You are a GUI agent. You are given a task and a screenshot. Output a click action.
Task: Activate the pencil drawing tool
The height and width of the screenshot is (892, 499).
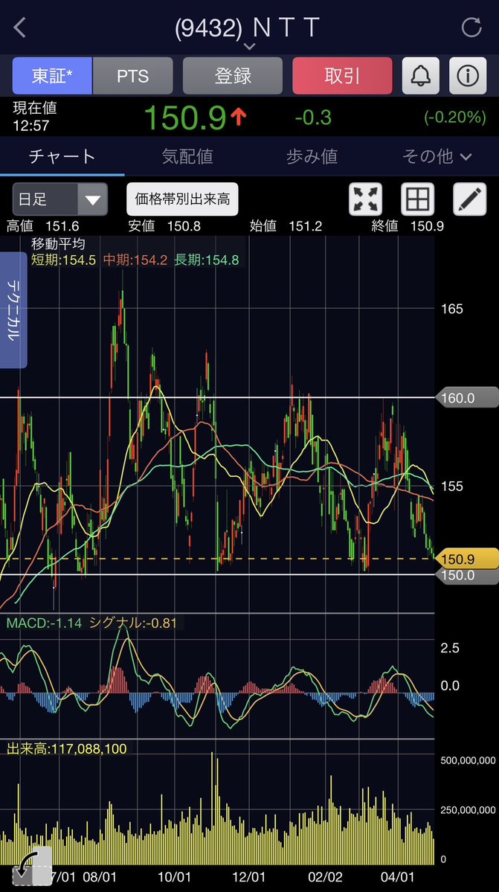point(469,199)
